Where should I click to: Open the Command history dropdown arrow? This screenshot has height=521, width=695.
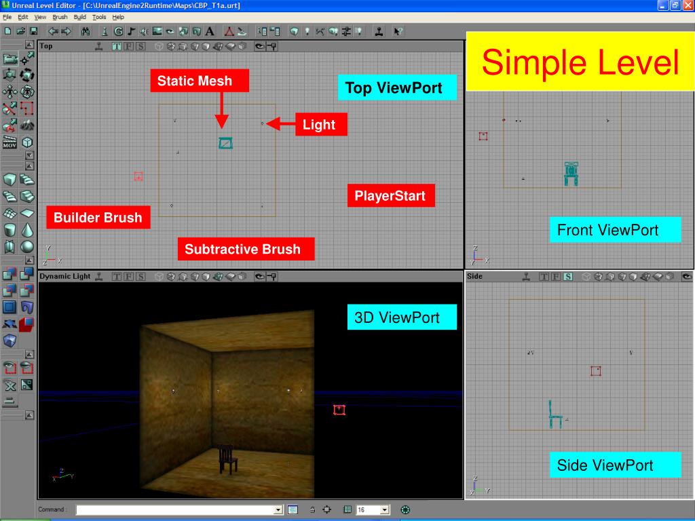[x=278, y=510]
